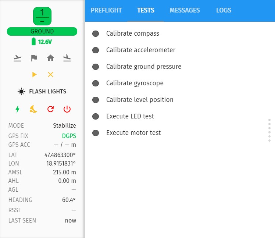Click the yellow X cancel icon
The height and width of the screenshot is (238, 275).
(x=50, y=75)
